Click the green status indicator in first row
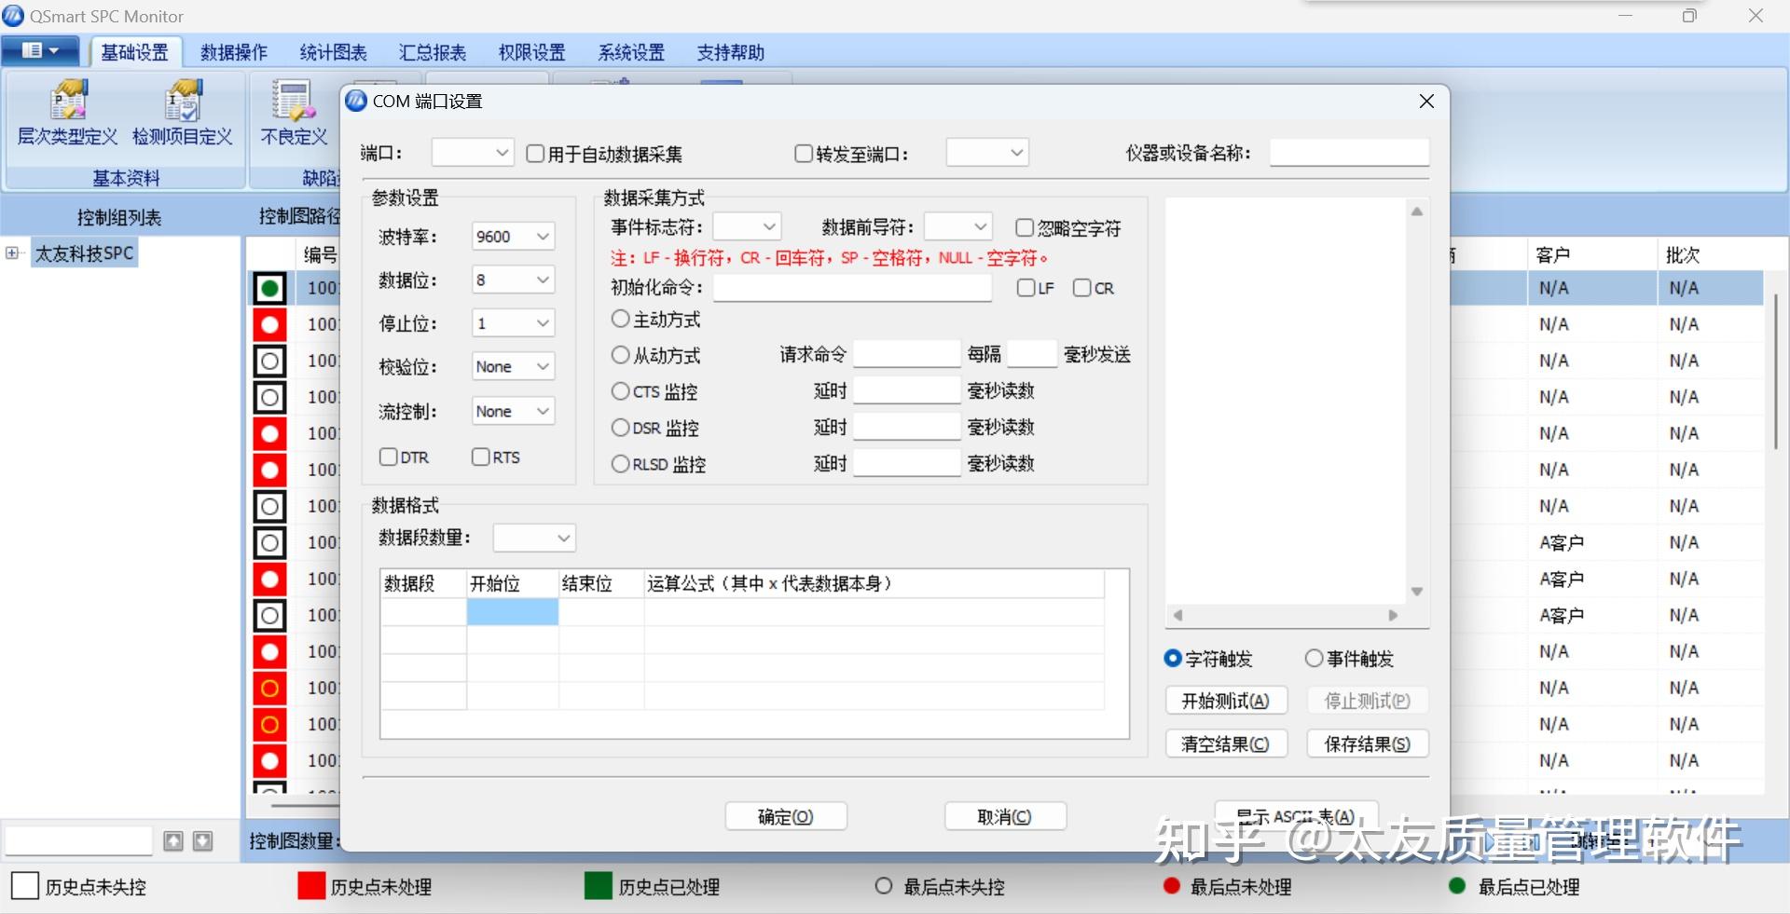1790x914 pixels. [269, 288]
